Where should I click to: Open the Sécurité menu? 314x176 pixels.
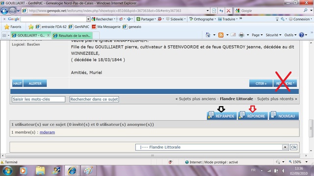(x=273, y=35)
